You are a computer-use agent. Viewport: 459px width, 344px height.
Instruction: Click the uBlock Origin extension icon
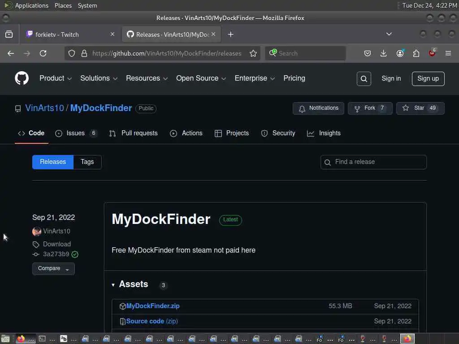click(x=433, y=53)
